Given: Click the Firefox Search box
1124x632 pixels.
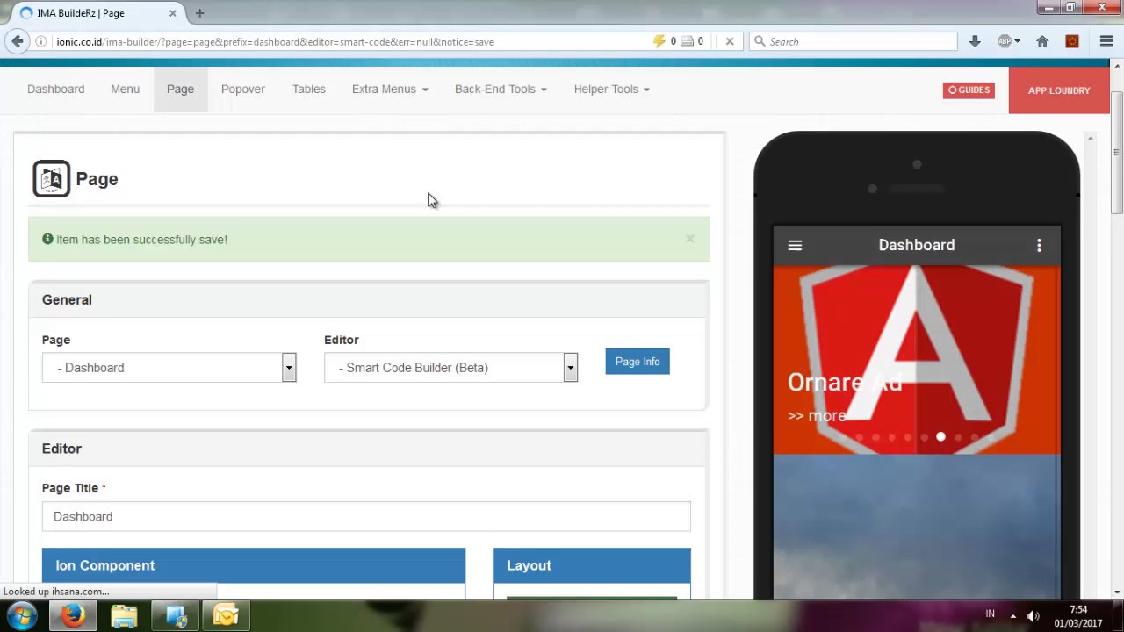Looking at the screenshot, I should pyautogui.click(x=853, y=41).
